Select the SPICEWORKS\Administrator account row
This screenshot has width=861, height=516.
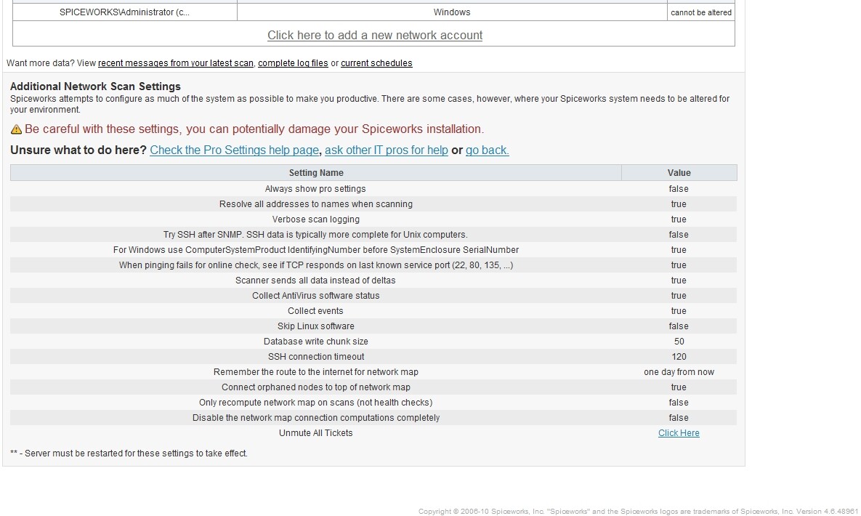click(124, 12)
